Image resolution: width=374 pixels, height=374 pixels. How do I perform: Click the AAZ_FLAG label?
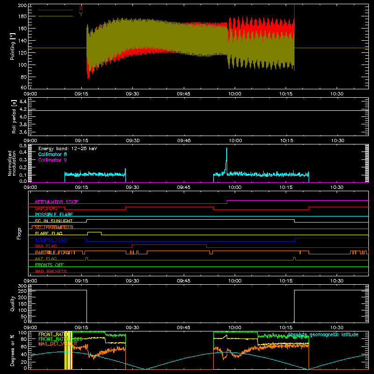(x=46, y=259)
